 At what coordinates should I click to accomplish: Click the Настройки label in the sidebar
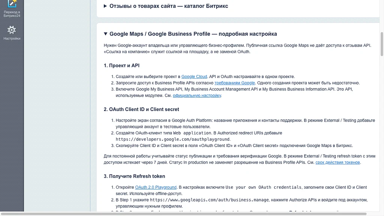coord(12,39)
